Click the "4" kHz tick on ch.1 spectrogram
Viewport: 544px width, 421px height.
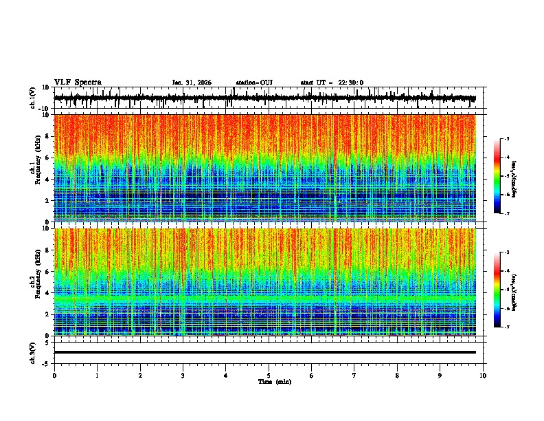pyautogui.click(x=47, y=180)
